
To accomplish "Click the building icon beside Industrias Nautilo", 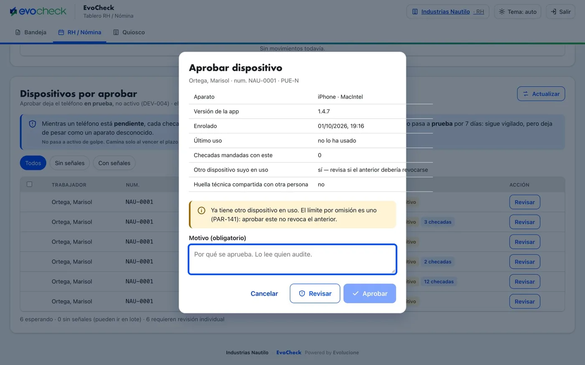I will (x=415, y=12).
